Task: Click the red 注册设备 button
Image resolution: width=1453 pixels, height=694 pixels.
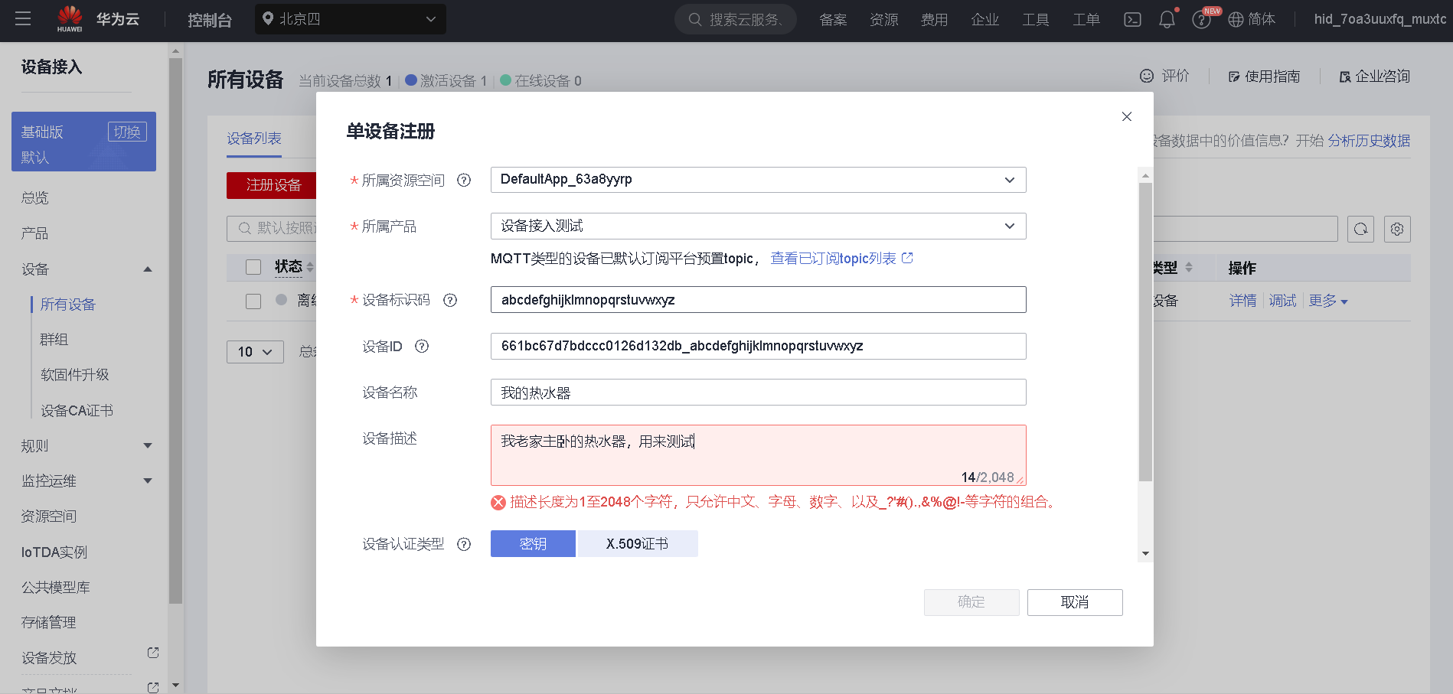Action: point(272,185)
